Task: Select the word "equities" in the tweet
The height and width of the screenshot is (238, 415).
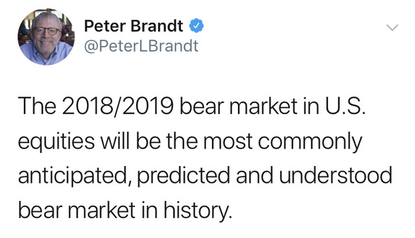Action: [56, 142]
